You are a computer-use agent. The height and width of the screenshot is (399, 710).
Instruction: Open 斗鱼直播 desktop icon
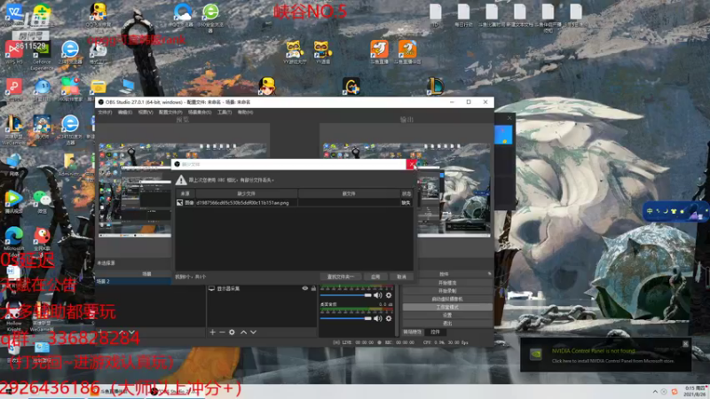pos(380,51)
